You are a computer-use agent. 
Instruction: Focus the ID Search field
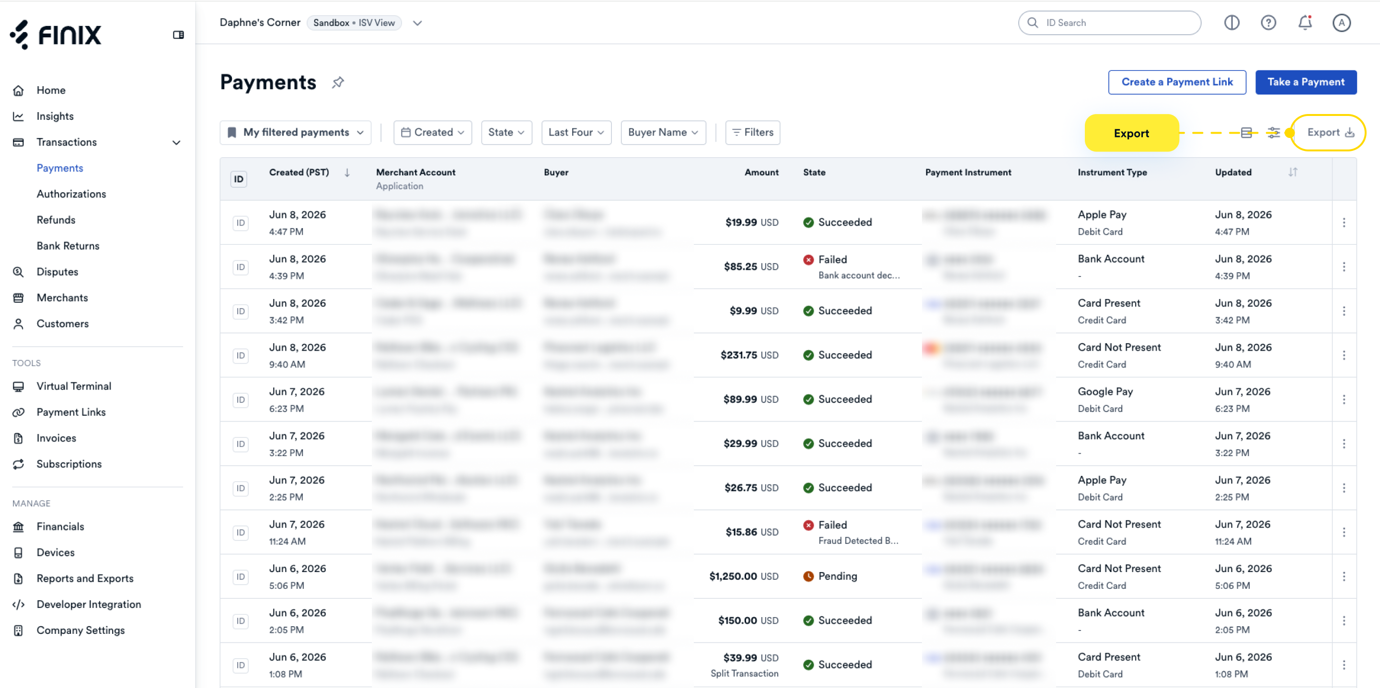(1109, 23)
